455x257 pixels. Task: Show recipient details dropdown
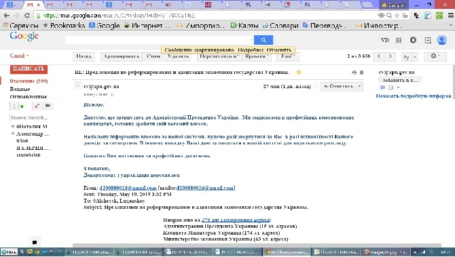(112, 94)
